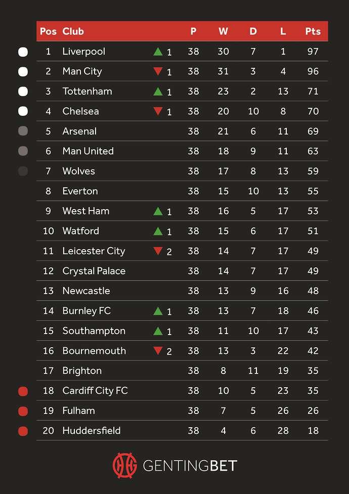Viewport: 349px width, 494px height.
Task: Click the red down arrow beside Leicester City
Action: (x=158, y=251)
